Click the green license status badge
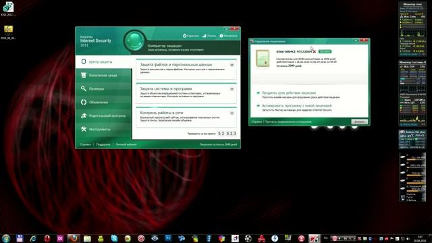 [x=325, y=51]
